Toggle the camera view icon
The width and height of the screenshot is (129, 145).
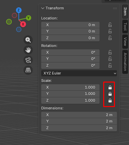pyautogui.click(x=28, y=60)
